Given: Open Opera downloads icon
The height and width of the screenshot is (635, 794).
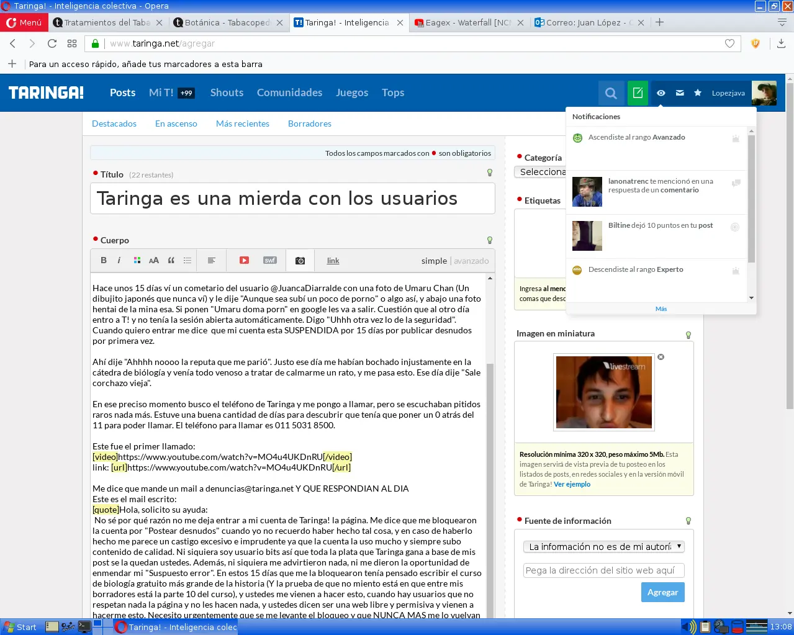Looking at the screenshot, I should pos(781,43).
